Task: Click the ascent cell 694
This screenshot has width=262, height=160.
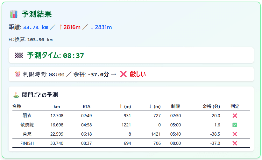Action: point(127,143)
